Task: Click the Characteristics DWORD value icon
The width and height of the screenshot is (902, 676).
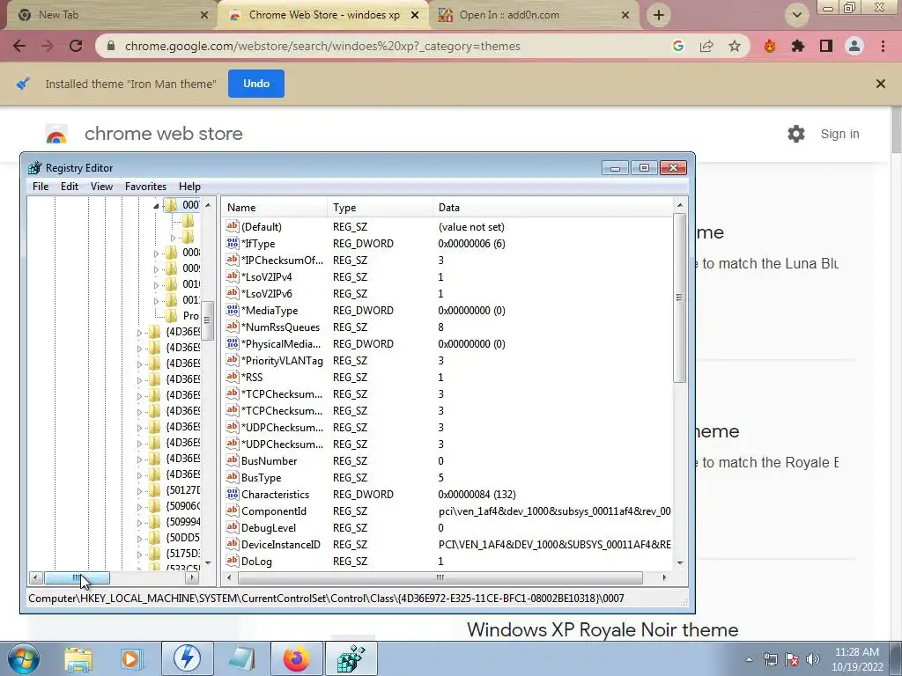Action: pos(233,495)
